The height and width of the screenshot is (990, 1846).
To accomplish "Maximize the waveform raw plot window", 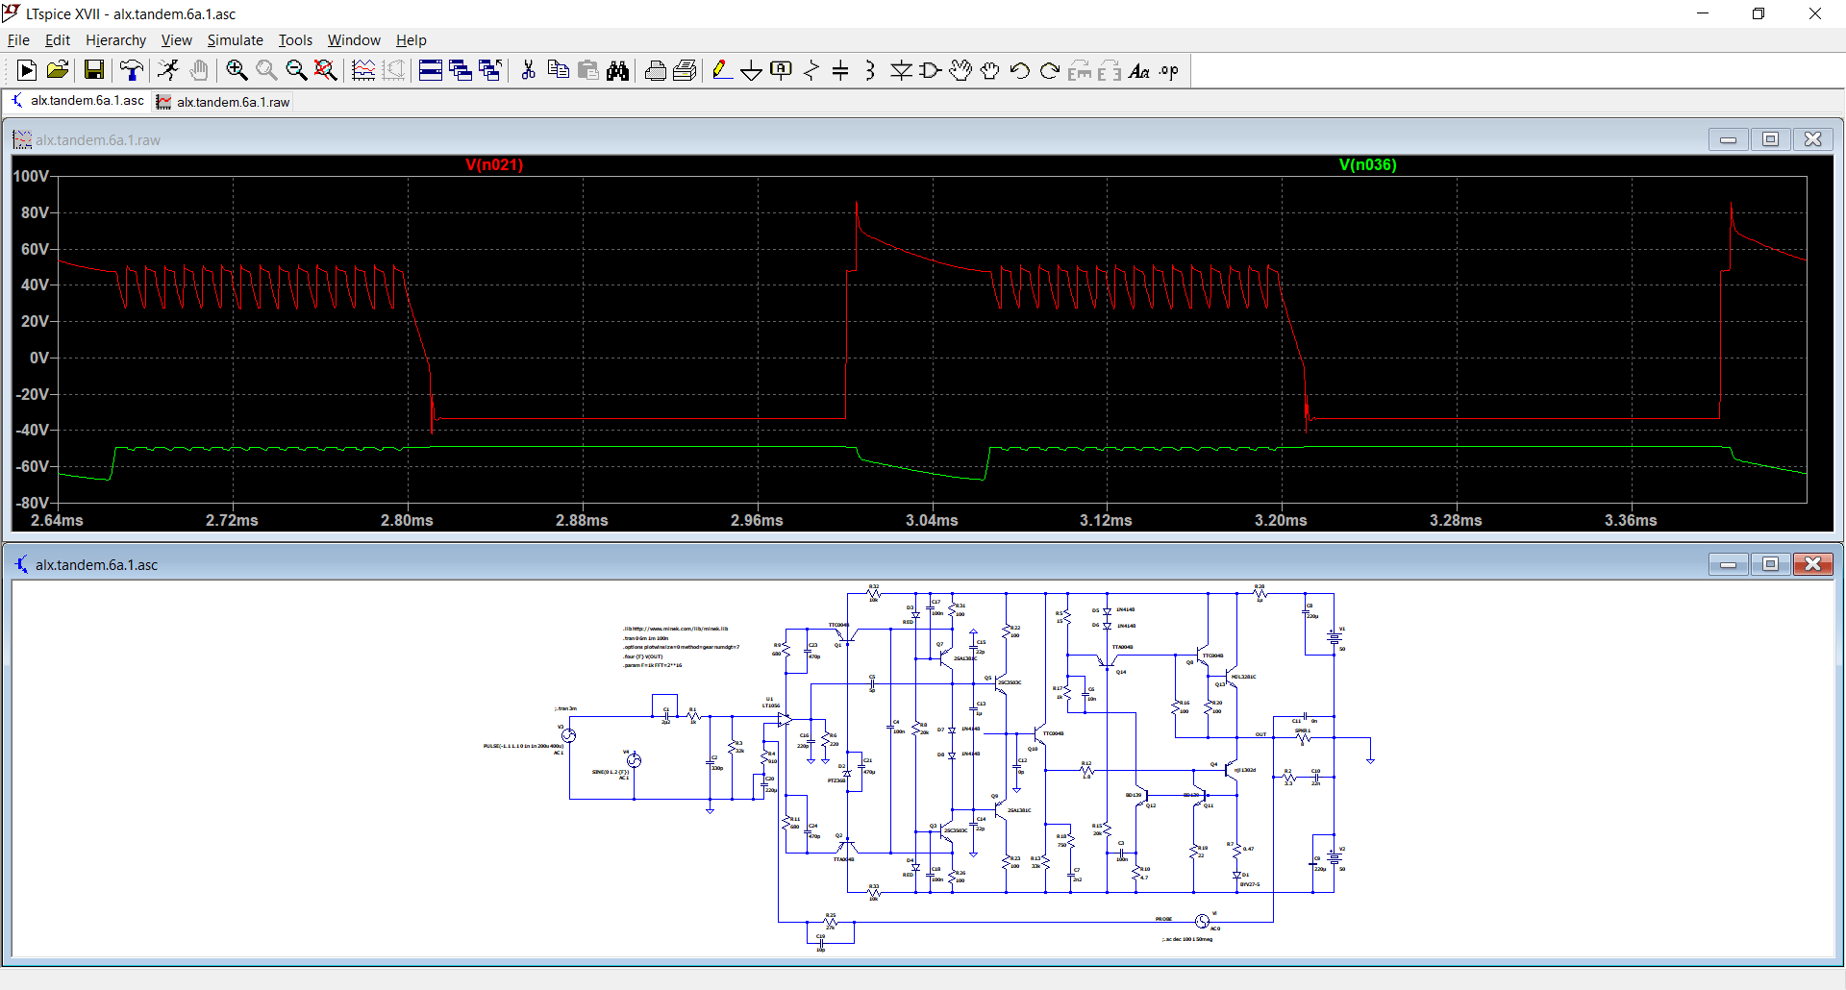I will tap(1770, 139).
